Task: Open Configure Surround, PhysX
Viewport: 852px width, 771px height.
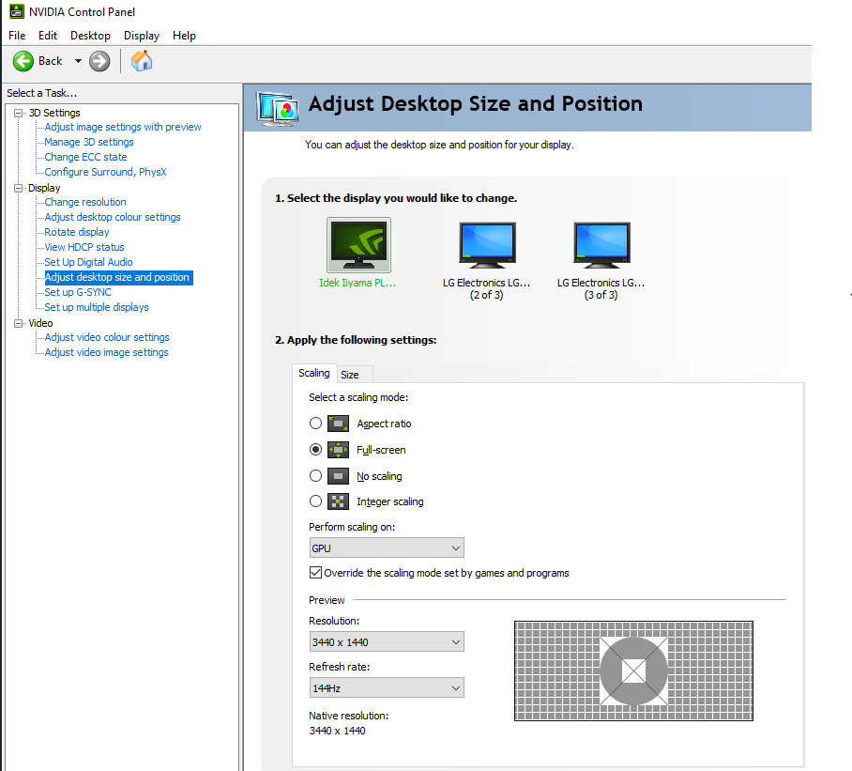Action: tap(105, 172)
